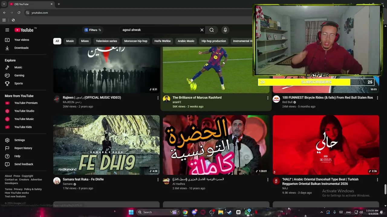Select the Arabic Music chip
The width and height of the screenshot is (387, 217).
[x=186, y=41]
